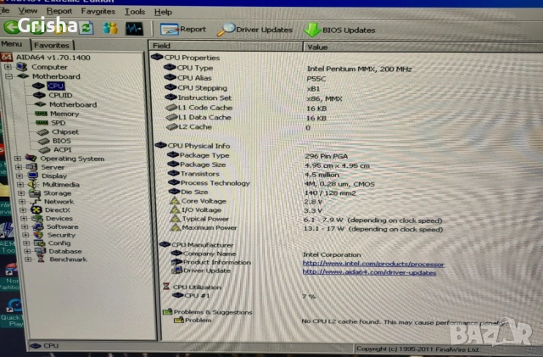Select AIDA64 v1.70.1400 root node
Viewport: 543px width, 357px height.
[53, 58]
